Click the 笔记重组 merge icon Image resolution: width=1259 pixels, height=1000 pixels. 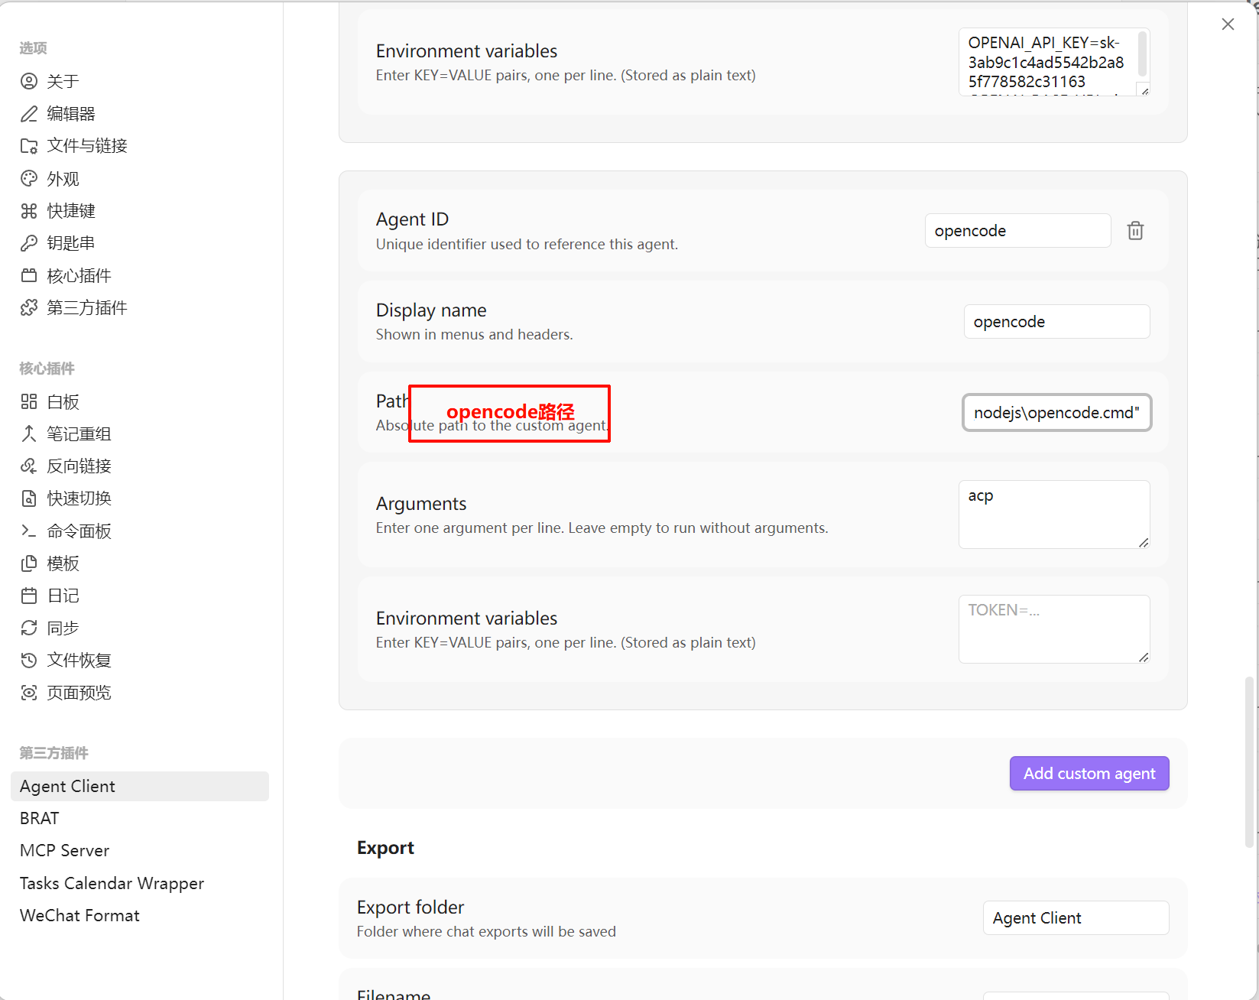tap(29, 433)
